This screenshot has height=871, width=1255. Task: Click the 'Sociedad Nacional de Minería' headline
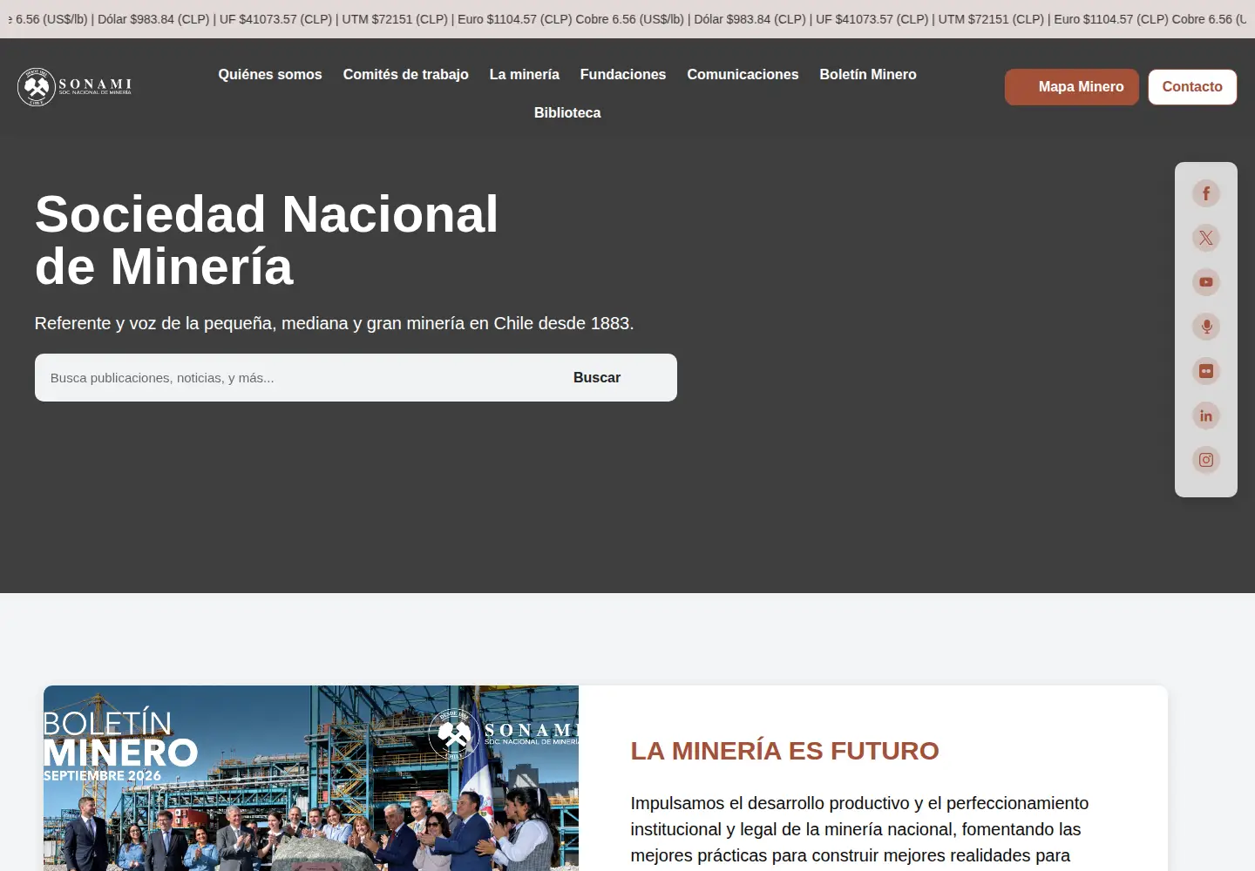[x=267, y=240]
